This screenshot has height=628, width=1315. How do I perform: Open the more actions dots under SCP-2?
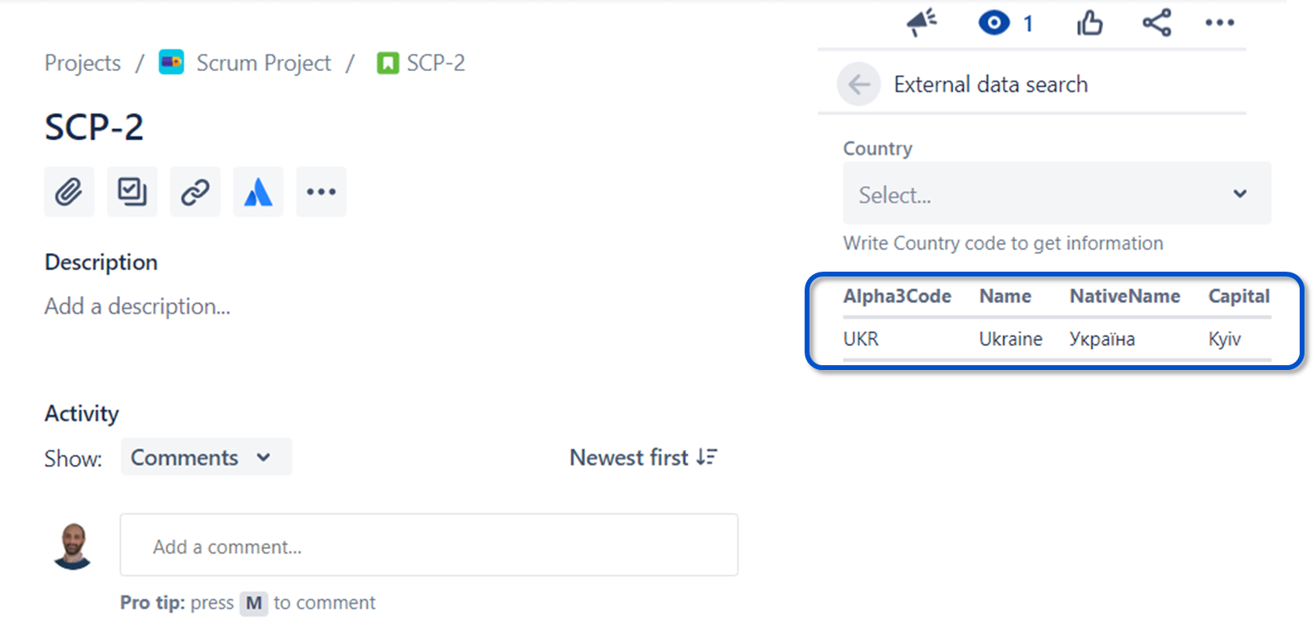pos(321,192)
